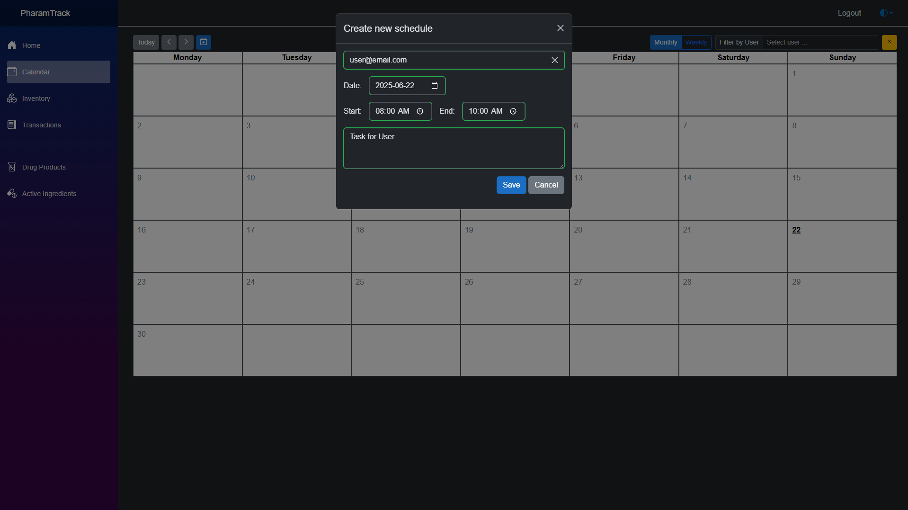Go to next month arrow

click(186, 42)
